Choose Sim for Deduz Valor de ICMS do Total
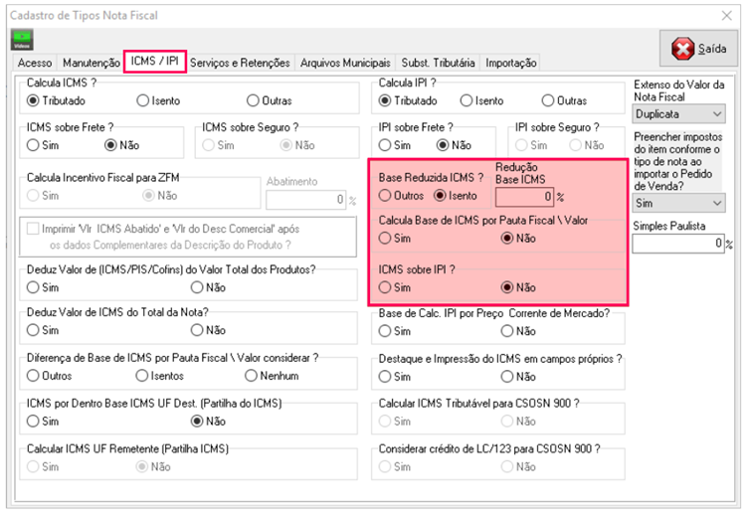The height and width of the screenshot is (517, 747). (34, 332)
